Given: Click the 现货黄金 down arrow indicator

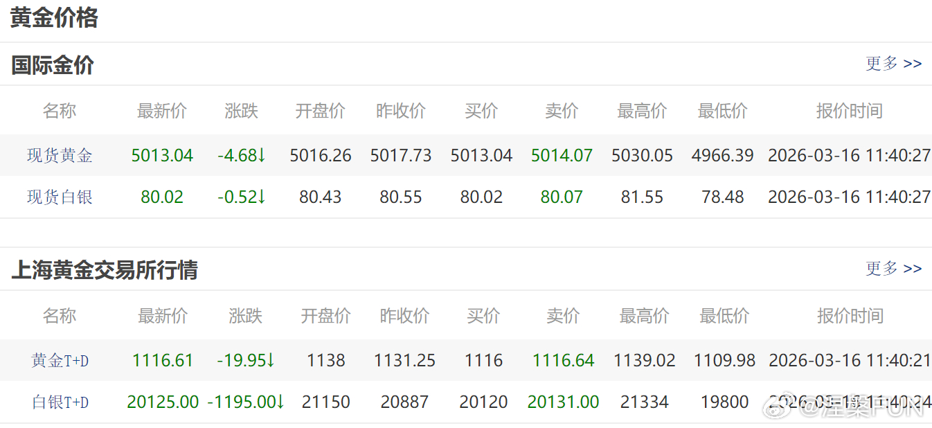Looking at the screenshot, I should click(x=262, y=156).
